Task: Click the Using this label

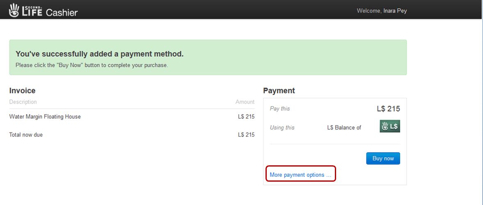Action: pyautogui.click(x=282, y=128)
